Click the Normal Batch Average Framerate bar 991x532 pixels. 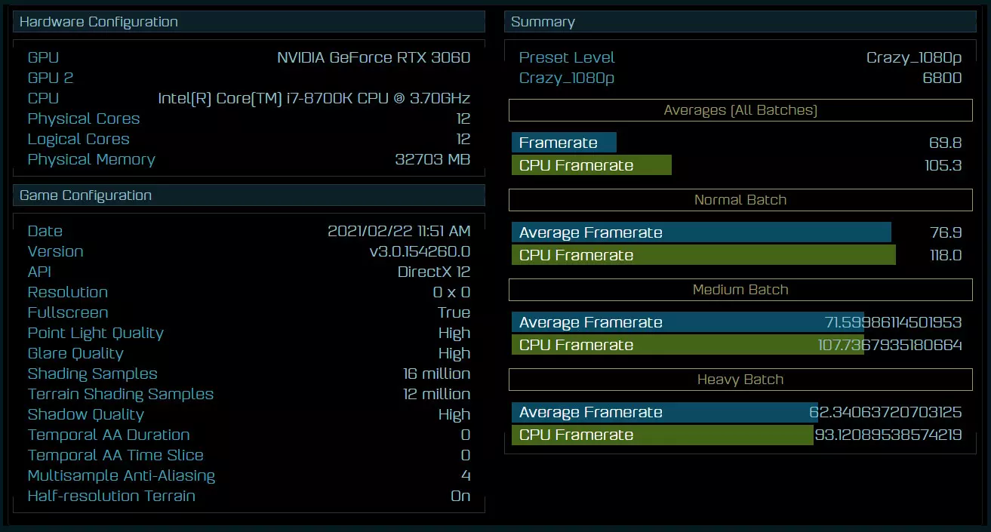[701, 232]
